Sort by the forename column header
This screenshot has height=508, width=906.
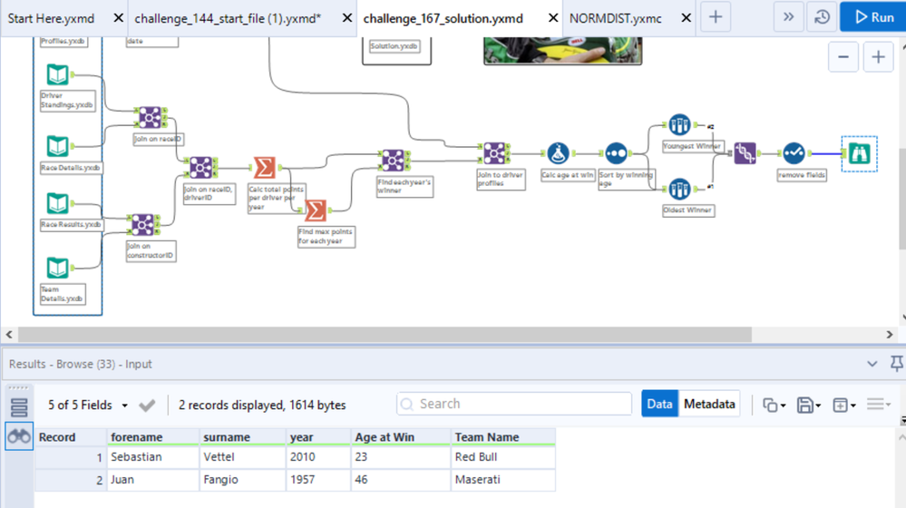point(153,437)
